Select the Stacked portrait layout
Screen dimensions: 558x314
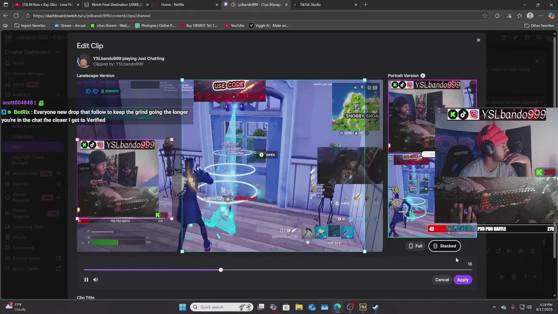pyautogui.click(x=445, y=246)
